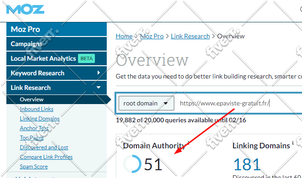302x178 pixels.
Task: Click the Moz logo
Action: (25, 10)
